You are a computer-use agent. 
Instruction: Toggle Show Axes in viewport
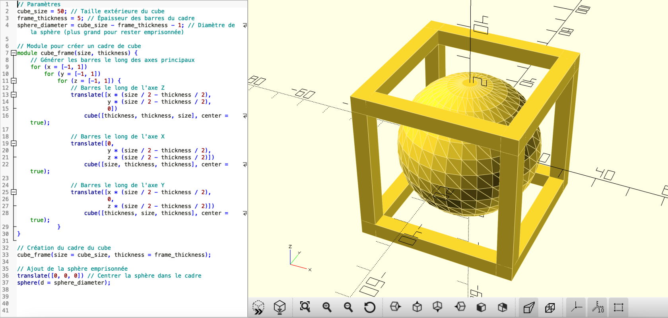(x=576, y=307)
